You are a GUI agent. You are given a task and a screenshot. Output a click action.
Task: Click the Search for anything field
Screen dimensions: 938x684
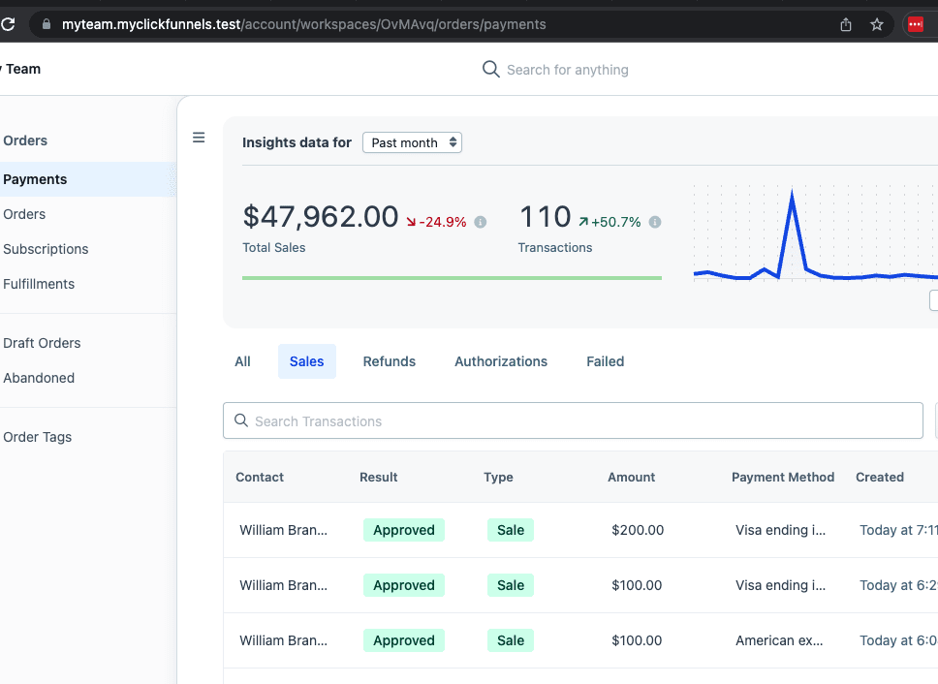click(568, 70)
